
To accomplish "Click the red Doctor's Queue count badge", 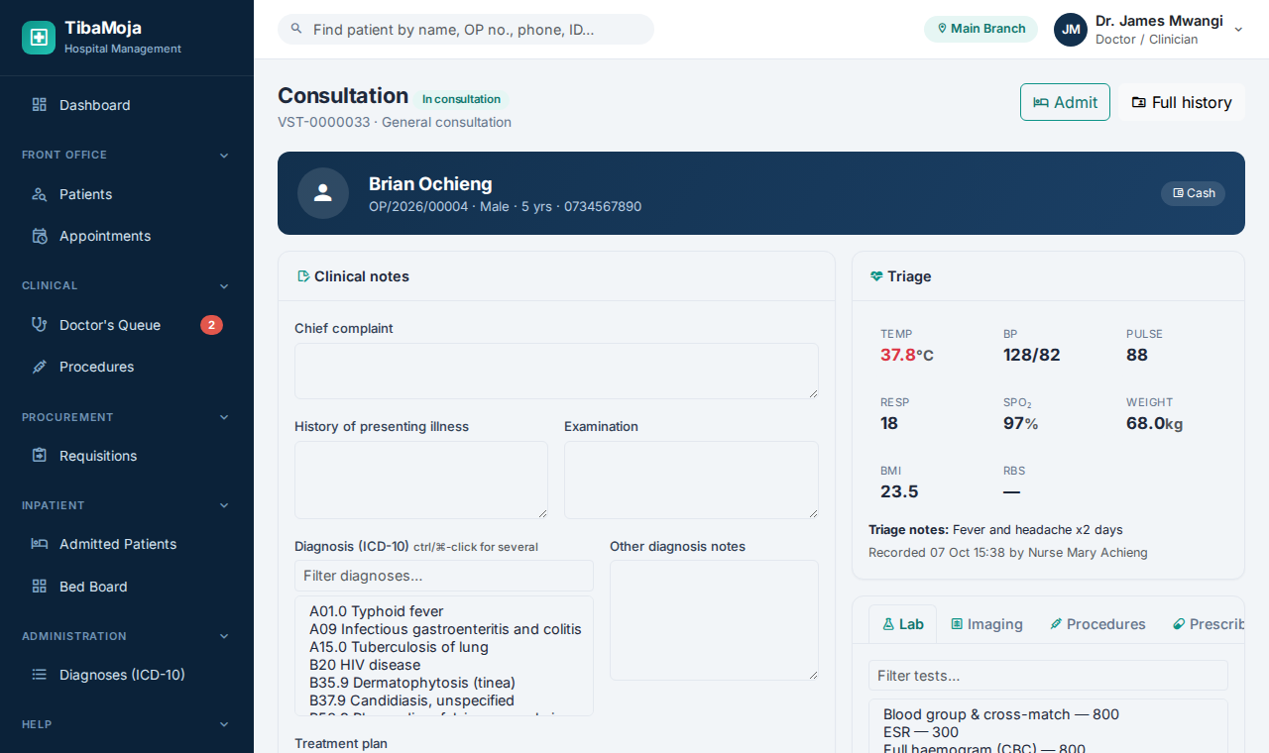I will click(x=211, y=325).
